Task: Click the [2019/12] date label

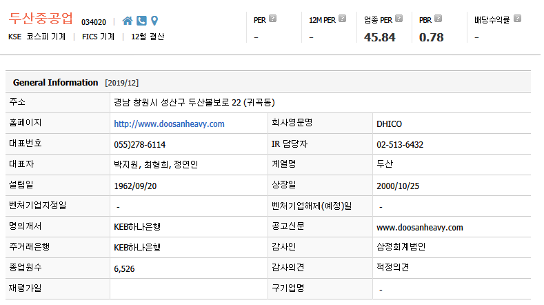Action: click(122, 83)
